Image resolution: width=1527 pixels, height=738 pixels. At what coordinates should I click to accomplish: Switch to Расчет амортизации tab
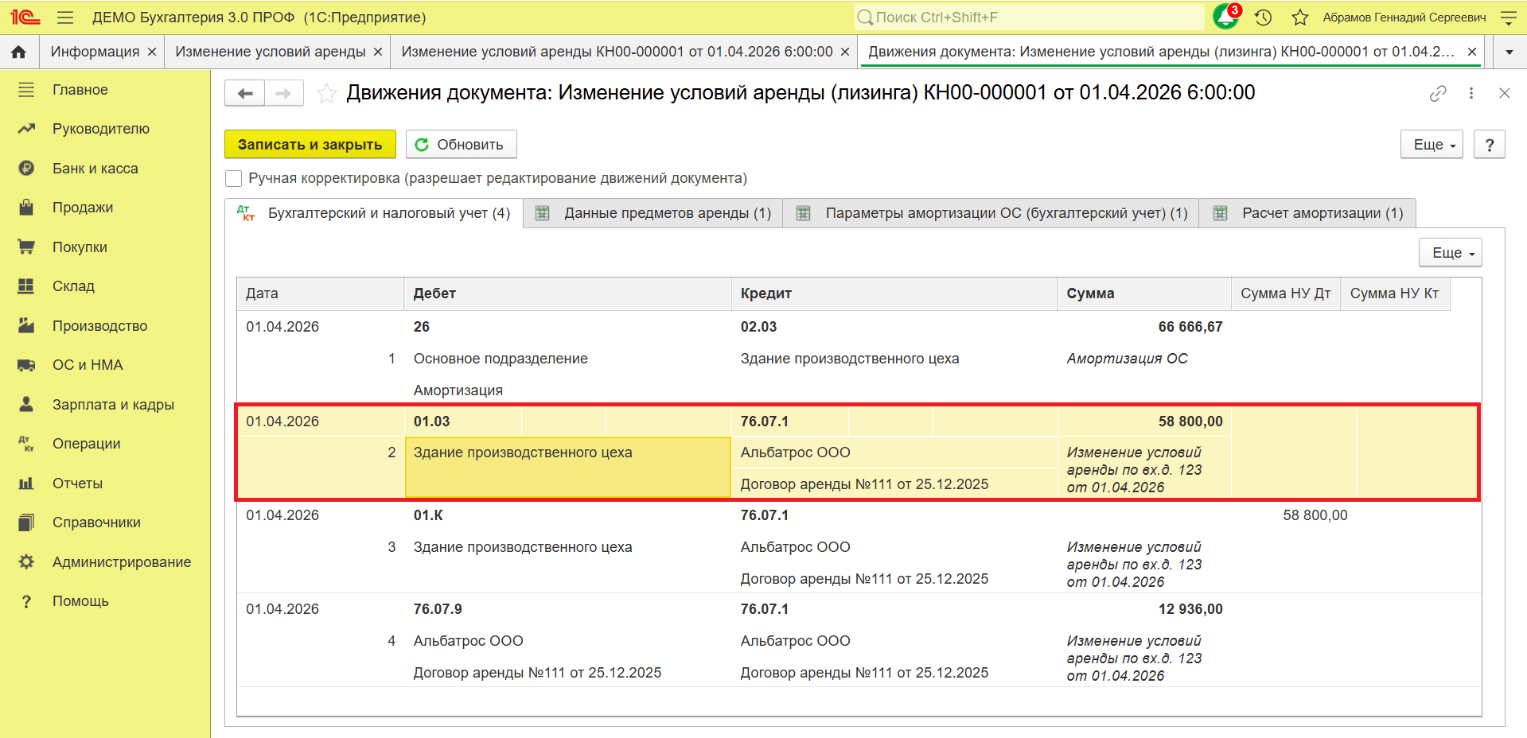[1307, 213]
